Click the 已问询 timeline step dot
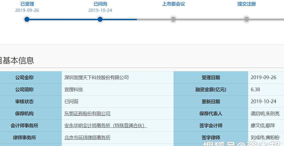 tap(100, 19)
